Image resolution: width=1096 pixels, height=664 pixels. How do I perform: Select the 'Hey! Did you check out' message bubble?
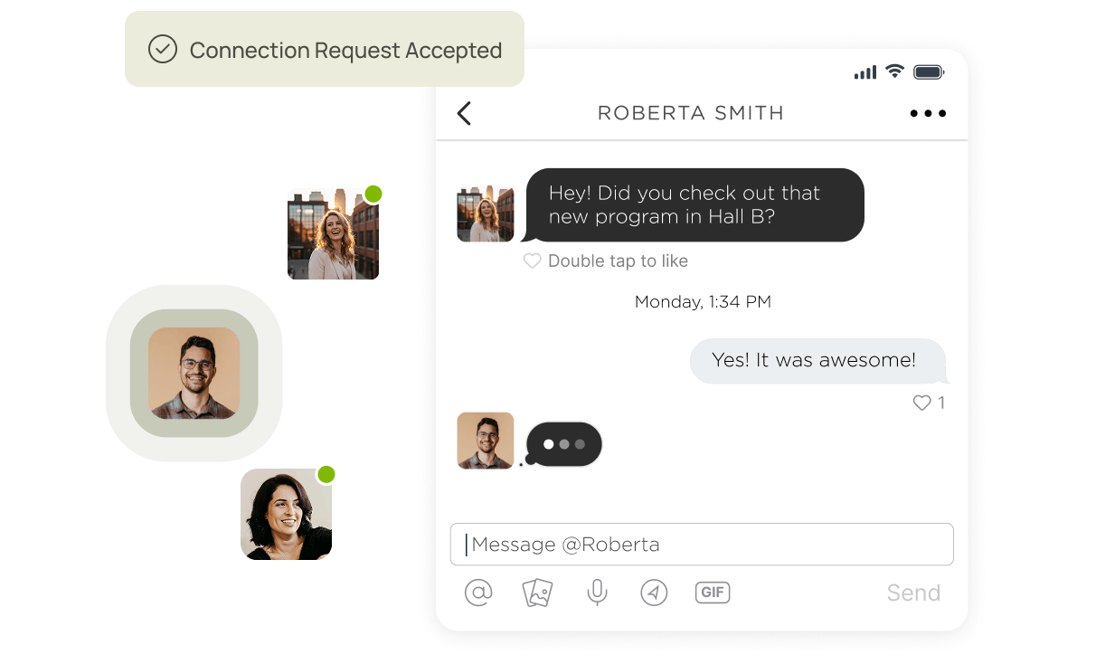pos(694,205)
